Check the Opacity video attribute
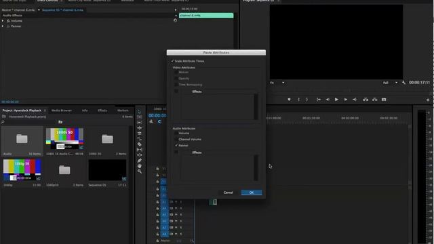This screenshot has width=434, height=244. [x=176, y=79]
